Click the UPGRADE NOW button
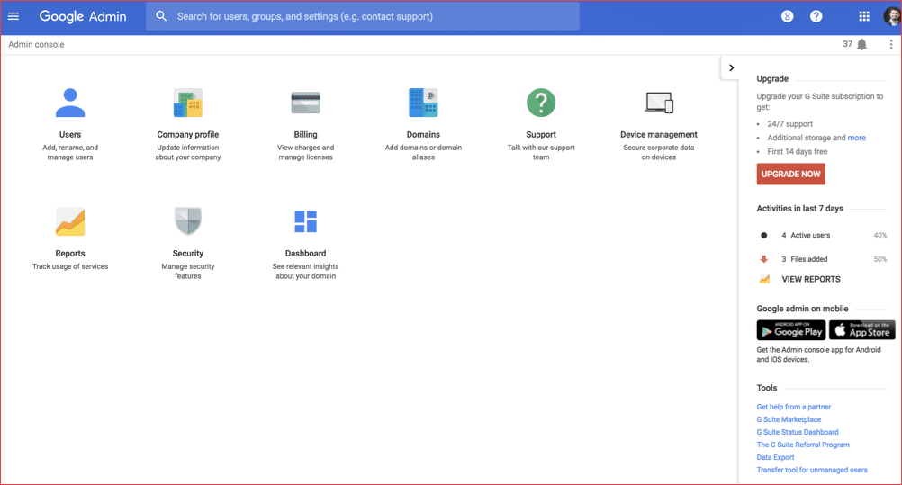Viewport: 902px width, 485px height. (x=791, y=174)
